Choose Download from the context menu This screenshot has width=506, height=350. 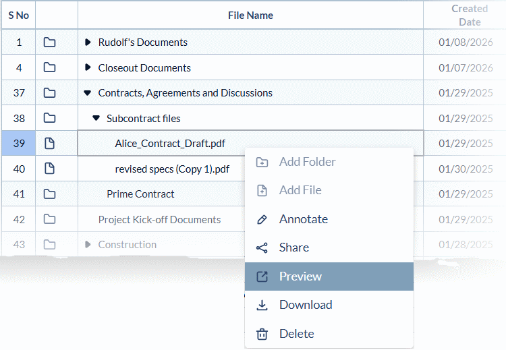pyautogui.click(x=306, y=305)
